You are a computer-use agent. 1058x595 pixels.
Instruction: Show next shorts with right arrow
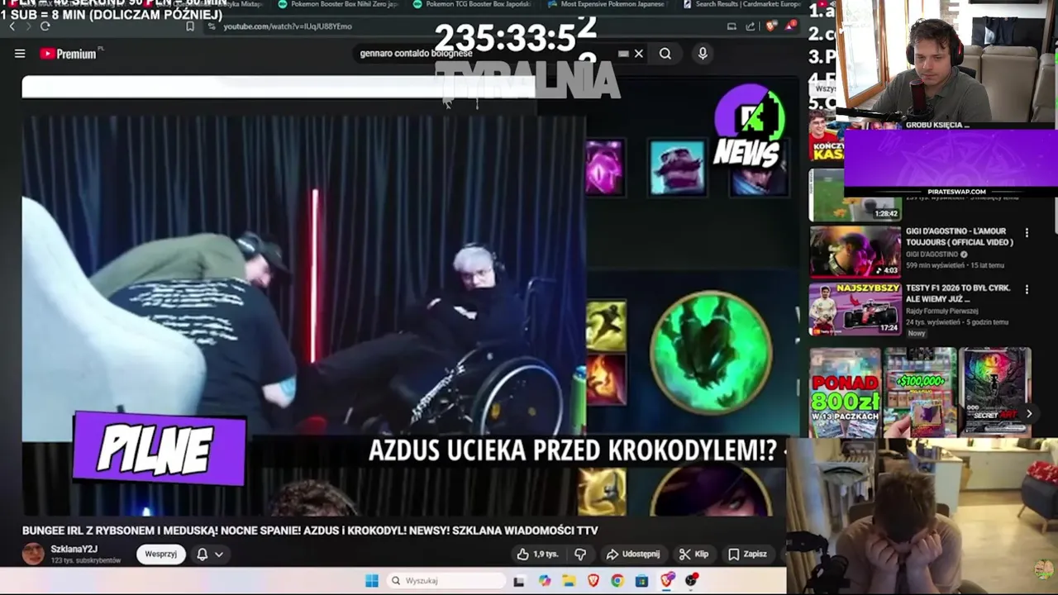click(1029, 413)
